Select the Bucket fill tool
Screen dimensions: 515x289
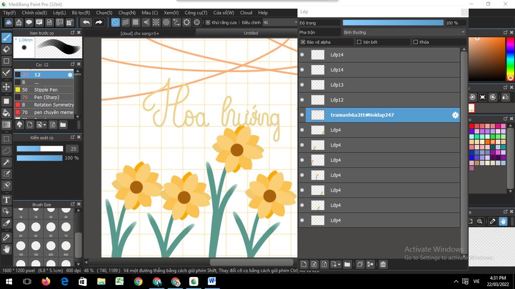coord(7,113)
